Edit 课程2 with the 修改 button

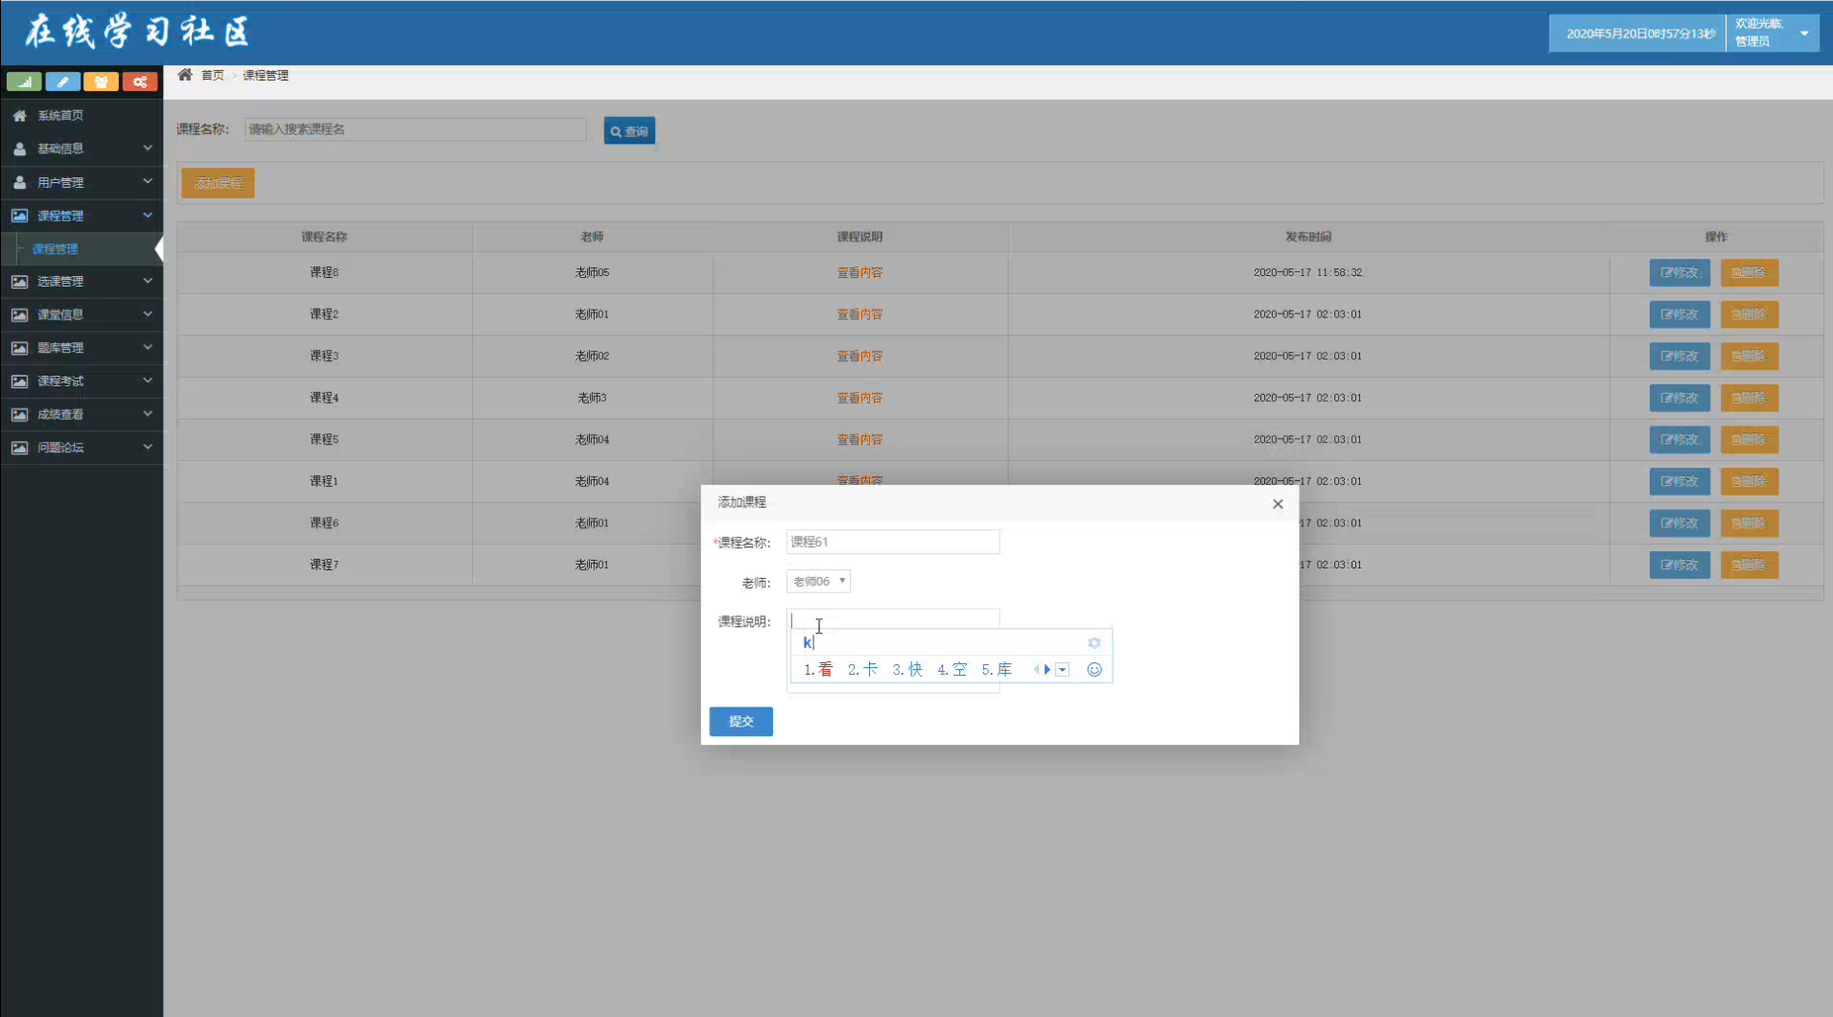click(1680, 314)
